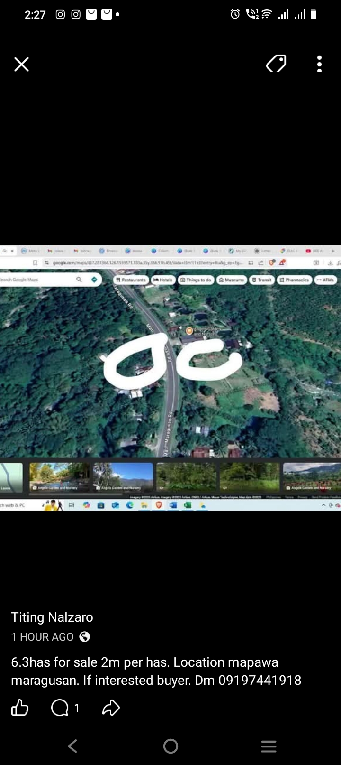
Task: Share the post using arrow icon
Action: [x=111, y=708]
